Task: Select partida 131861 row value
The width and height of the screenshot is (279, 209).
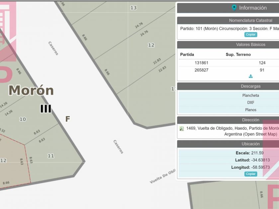Action: click(x=201, y=63)
